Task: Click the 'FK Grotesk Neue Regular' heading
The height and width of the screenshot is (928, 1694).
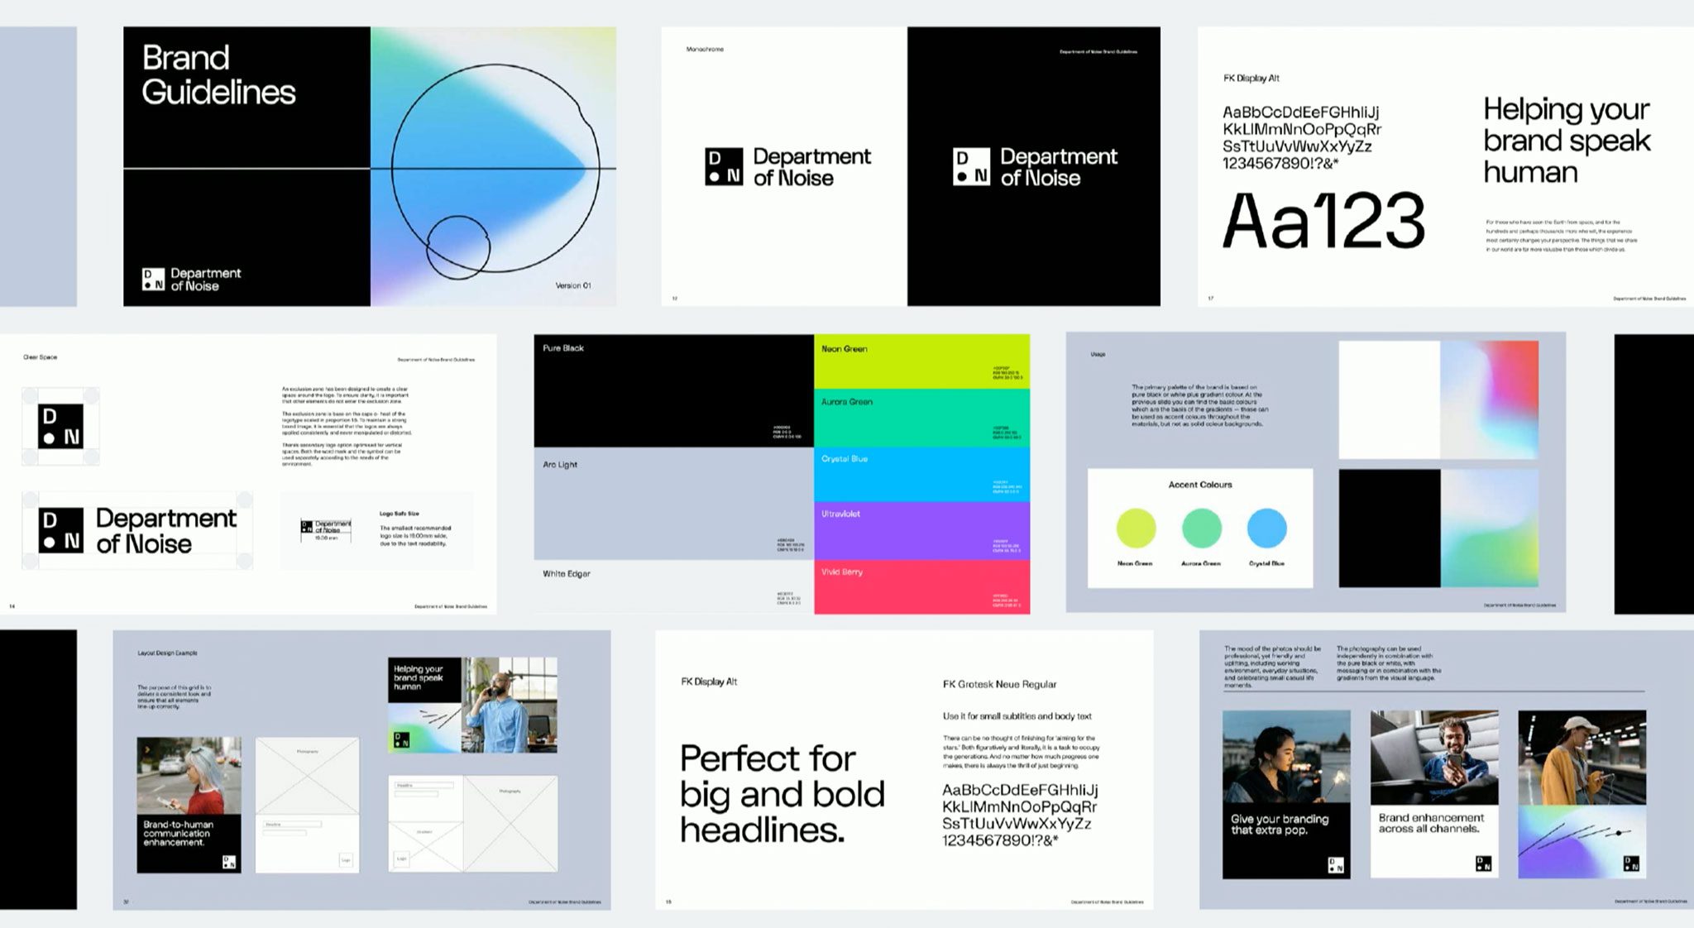Action: point(999,684)
